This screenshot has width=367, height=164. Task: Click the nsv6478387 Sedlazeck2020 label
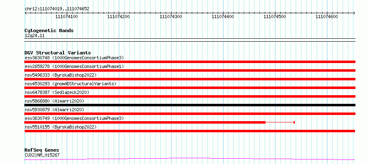coord(57,92)
